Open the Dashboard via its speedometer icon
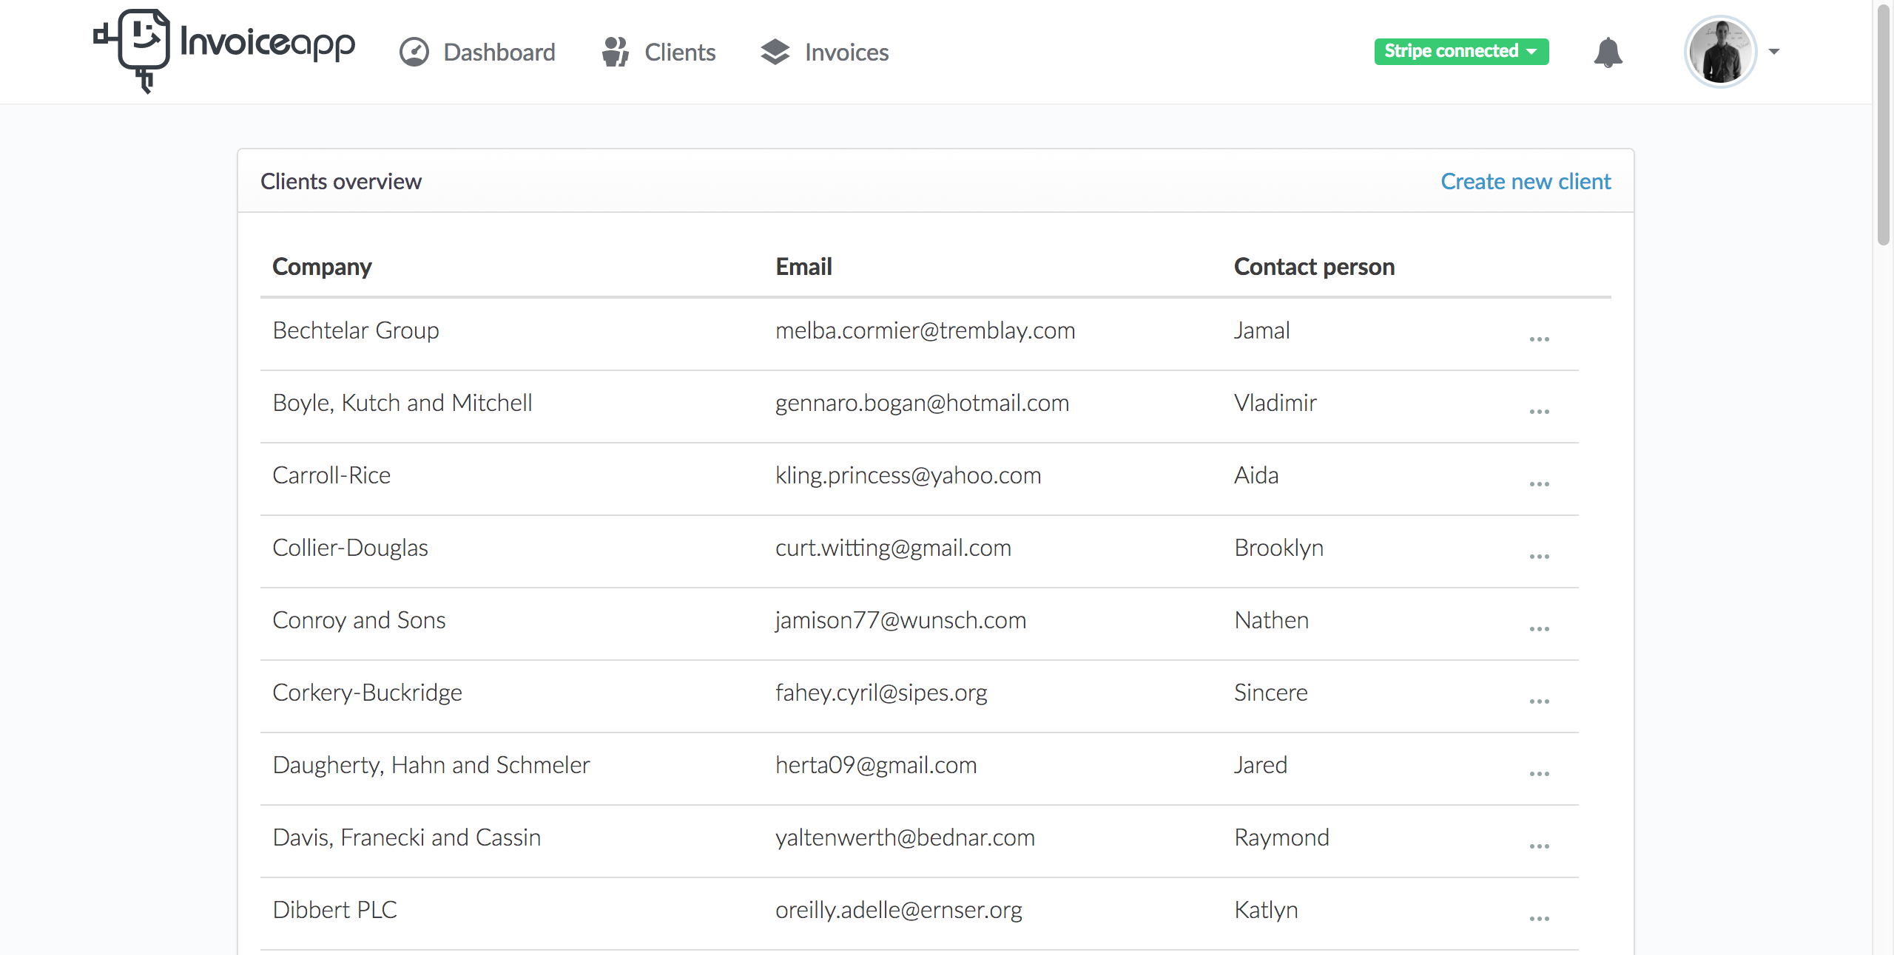 coord(414,52)
